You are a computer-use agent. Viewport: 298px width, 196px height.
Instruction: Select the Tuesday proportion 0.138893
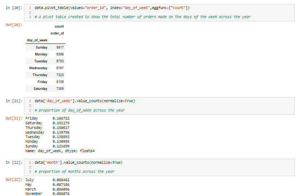(x=61, y=137)
